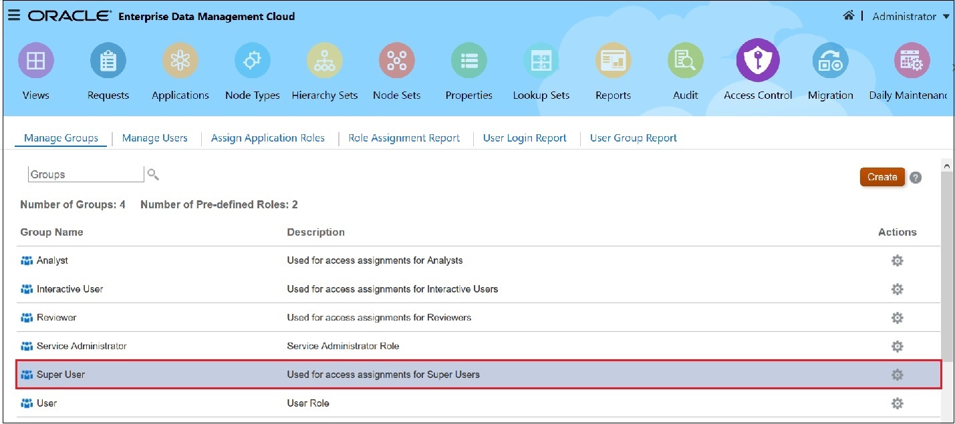Click 'Number of Groups: 4' text

tap(73, 205)
